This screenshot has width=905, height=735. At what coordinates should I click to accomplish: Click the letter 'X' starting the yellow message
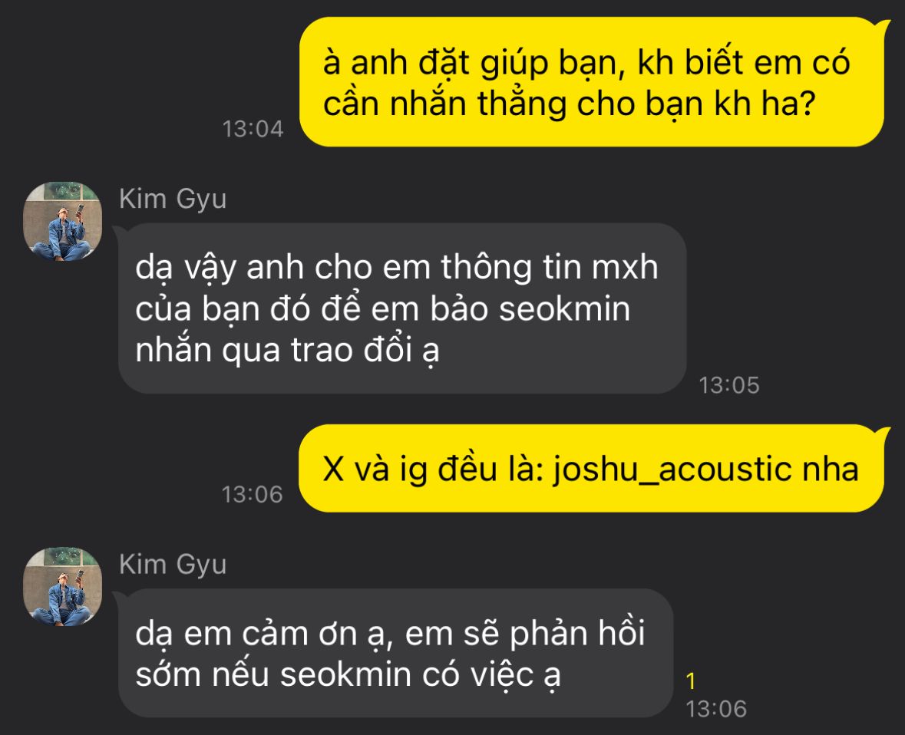[x=333, y=469]
